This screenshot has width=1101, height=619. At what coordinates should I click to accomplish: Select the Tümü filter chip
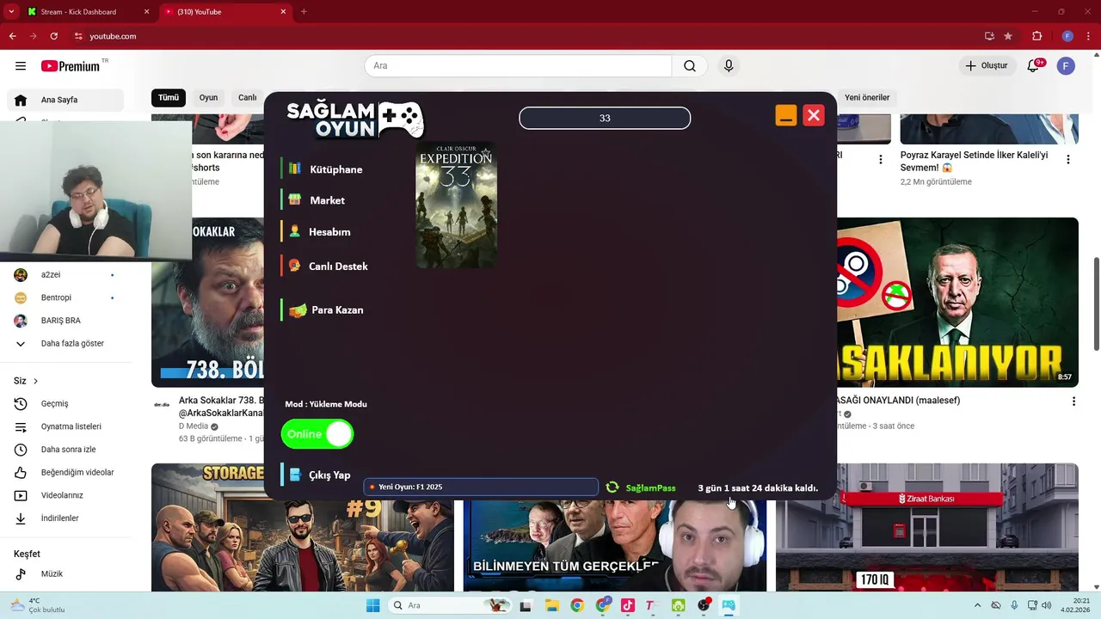coord(169,97)
